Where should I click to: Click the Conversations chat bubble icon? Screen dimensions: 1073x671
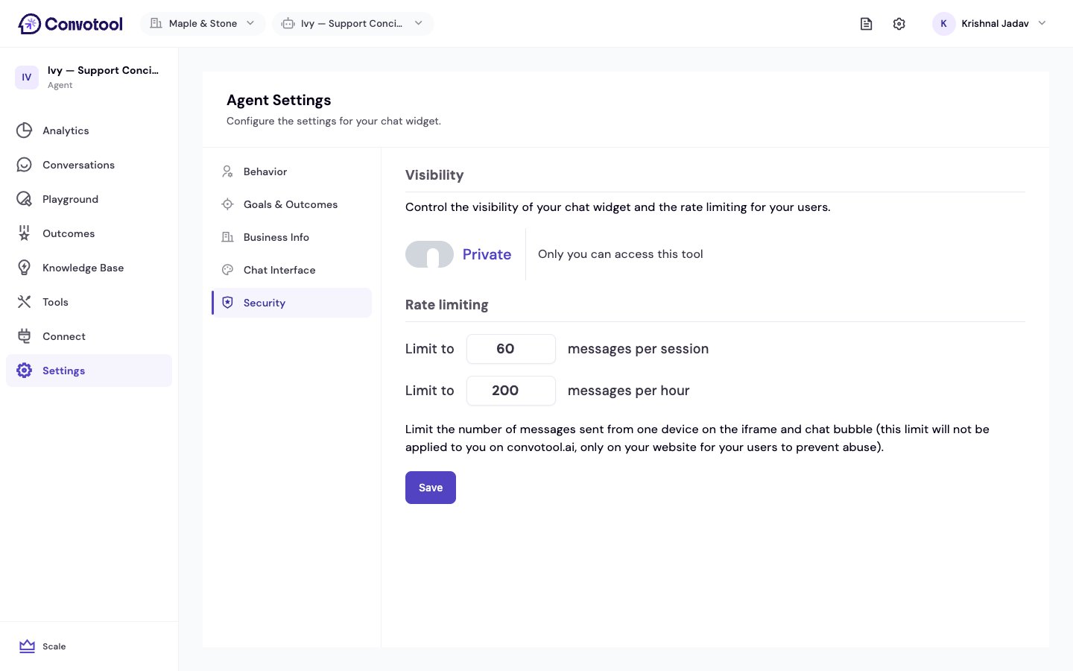25,165
